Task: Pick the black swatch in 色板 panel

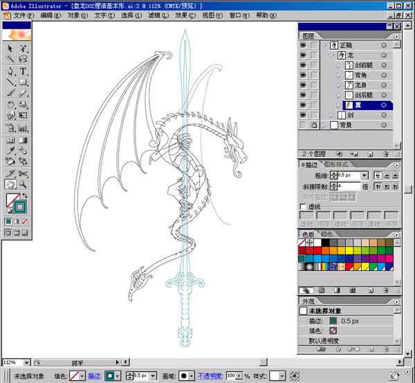Action: [x=325, y=242]
